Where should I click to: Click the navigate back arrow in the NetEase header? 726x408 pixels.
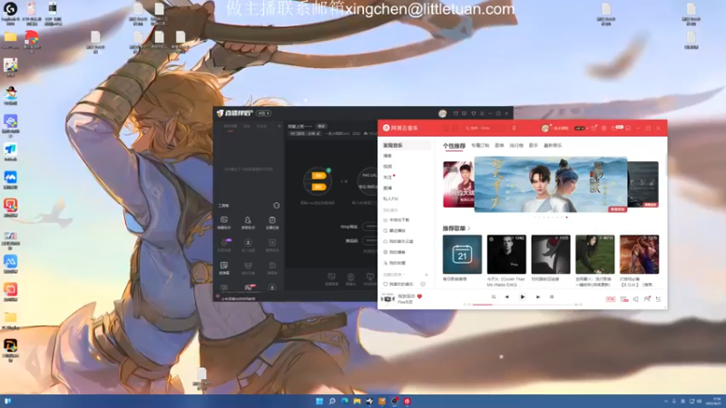point(446,128)
